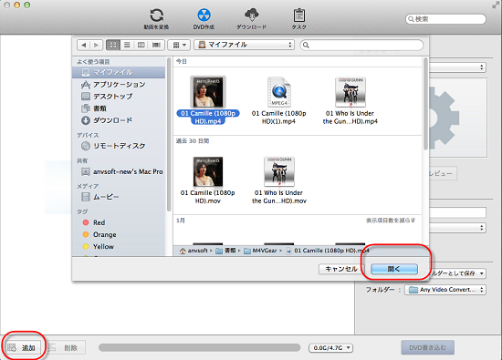Click the sidebar vertical scrollbar

[169, 134]
